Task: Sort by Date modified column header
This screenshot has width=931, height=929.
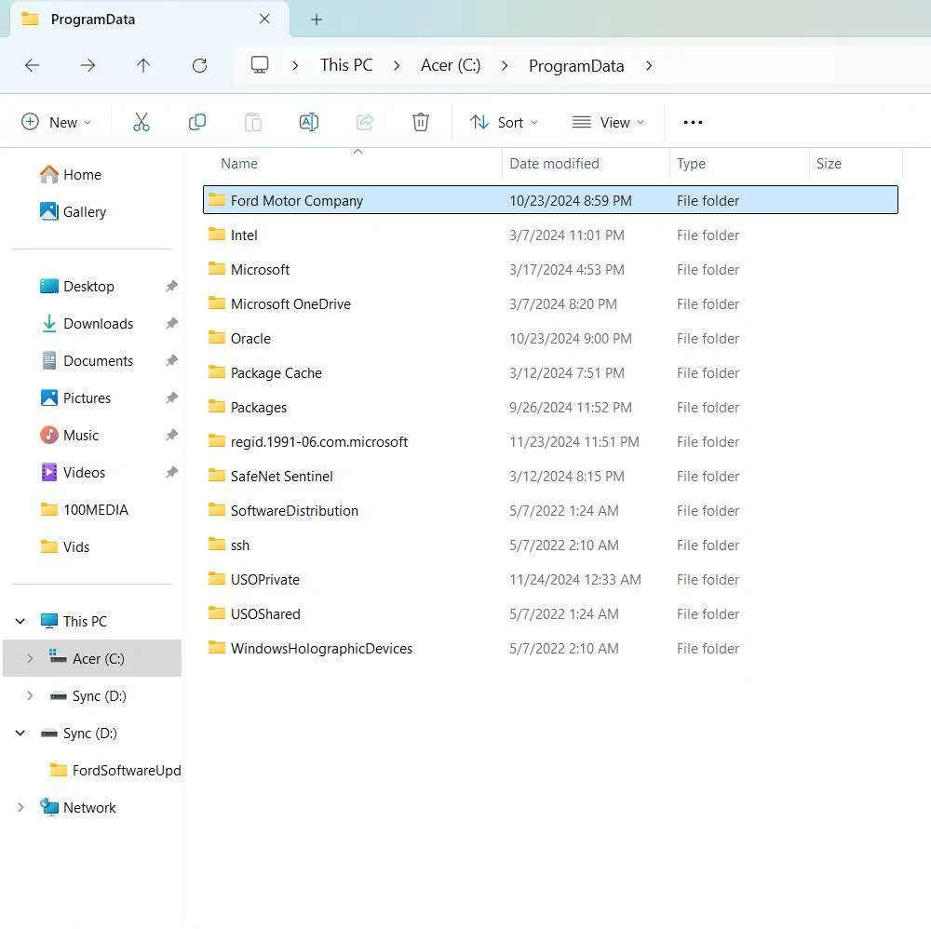Action: (554, 163)
